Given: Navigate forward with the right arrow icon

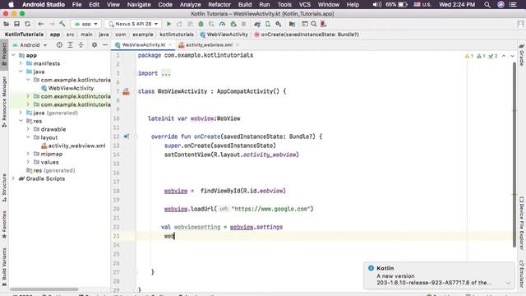Looking at the screenshot, I should 52,24.
